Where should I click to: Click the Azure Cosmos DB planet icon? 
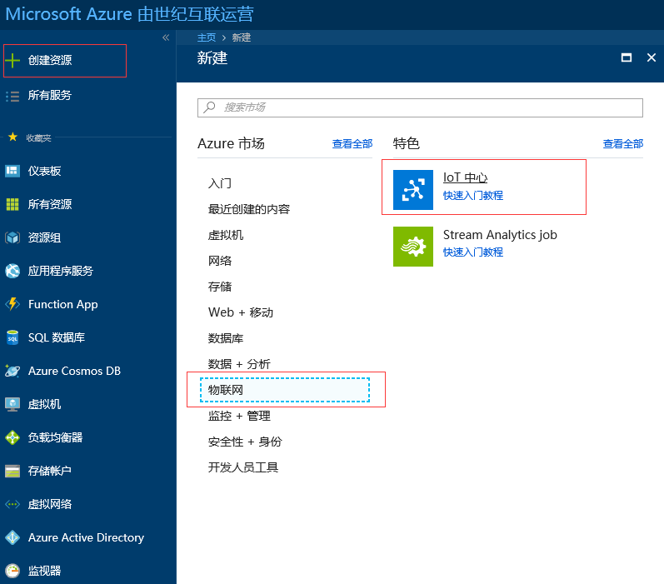tap(12, 371)
